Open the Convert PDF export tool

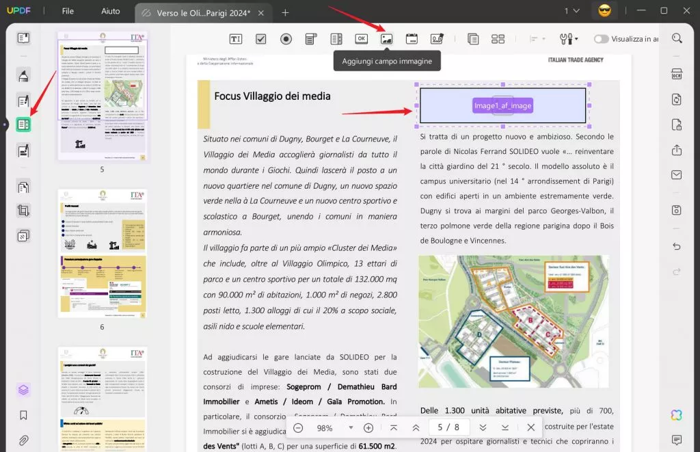pyautogui.click(x=677, y=99)
